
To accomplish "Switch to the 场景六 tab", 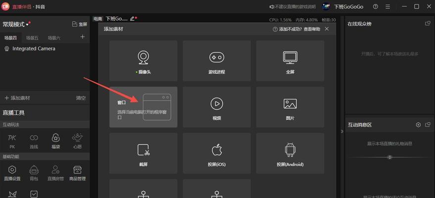I will tap(54, 38).
